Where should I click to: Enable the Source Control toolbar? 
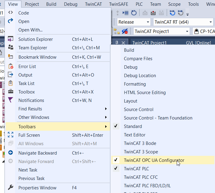(x=163, y=110)
